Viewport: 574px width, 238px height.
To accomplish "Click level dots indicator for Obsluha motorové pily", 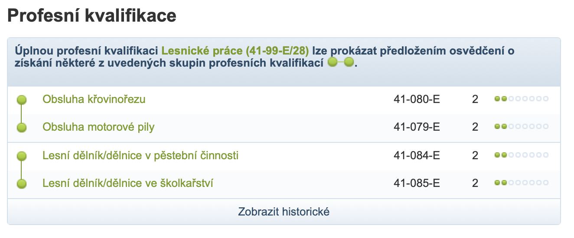I will click(x=521, y=127).
